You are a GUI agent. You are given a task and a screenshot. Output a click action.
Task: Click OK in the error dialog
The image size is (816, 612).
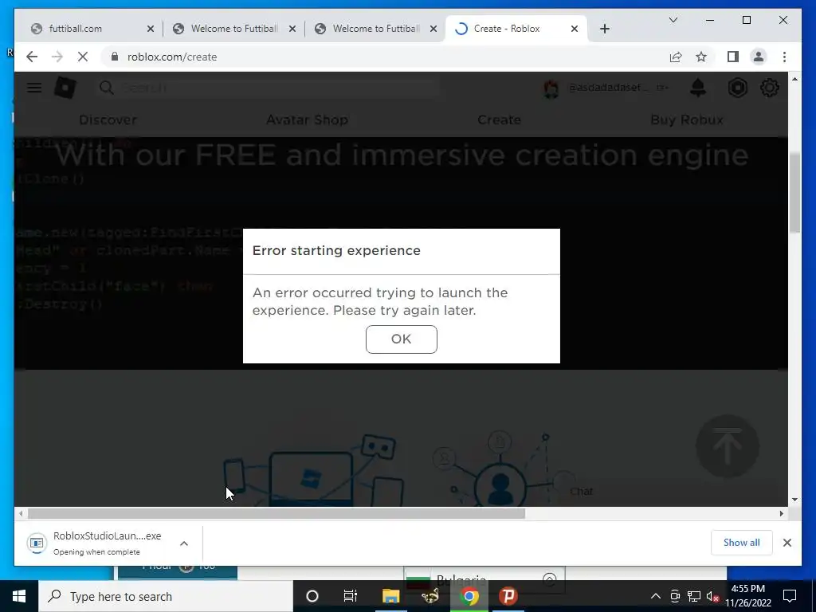coord(402,339)
